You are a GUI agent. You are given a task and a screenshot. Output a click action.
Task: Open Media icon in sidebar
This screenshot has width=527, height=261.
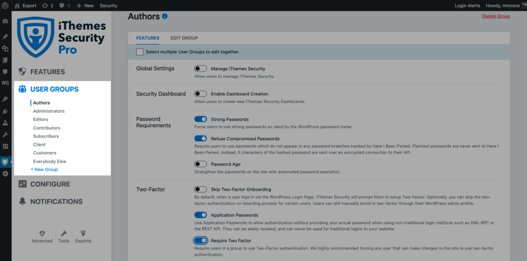tap(5, 49)
